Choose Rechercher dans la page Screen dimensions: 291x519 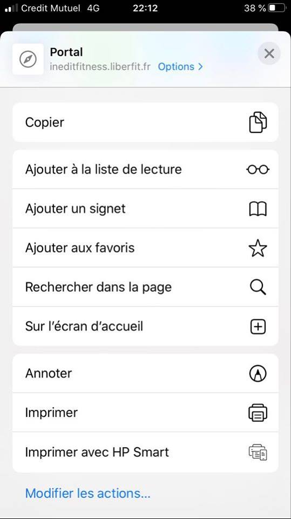146,287
